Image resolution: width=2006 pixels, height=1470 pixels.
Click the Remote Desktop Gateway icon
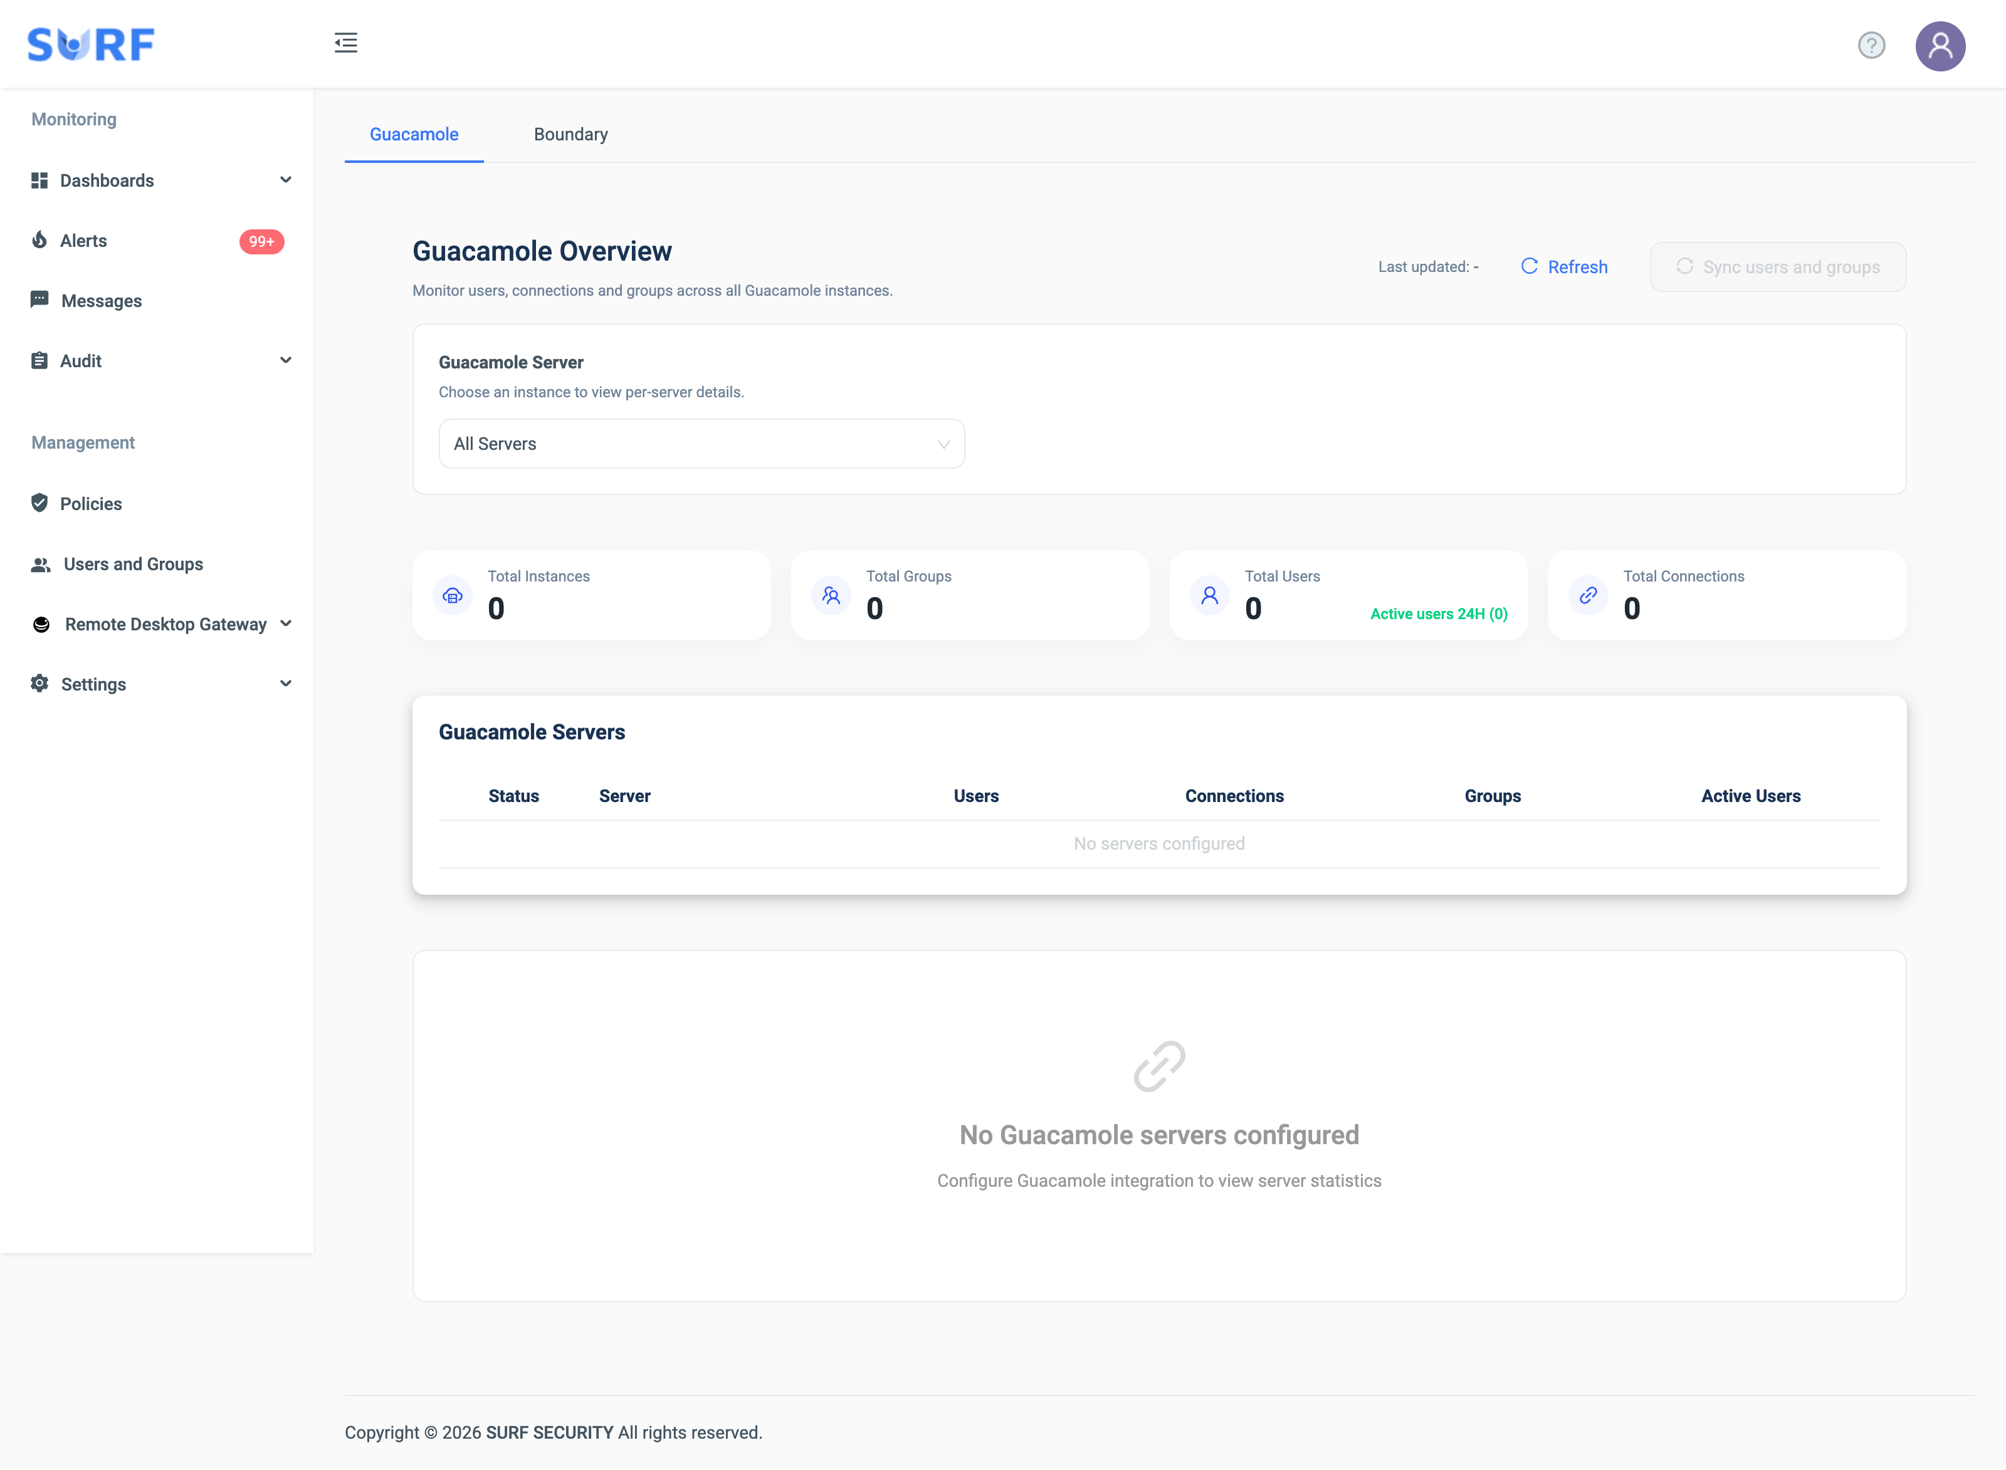coord(41,625)
